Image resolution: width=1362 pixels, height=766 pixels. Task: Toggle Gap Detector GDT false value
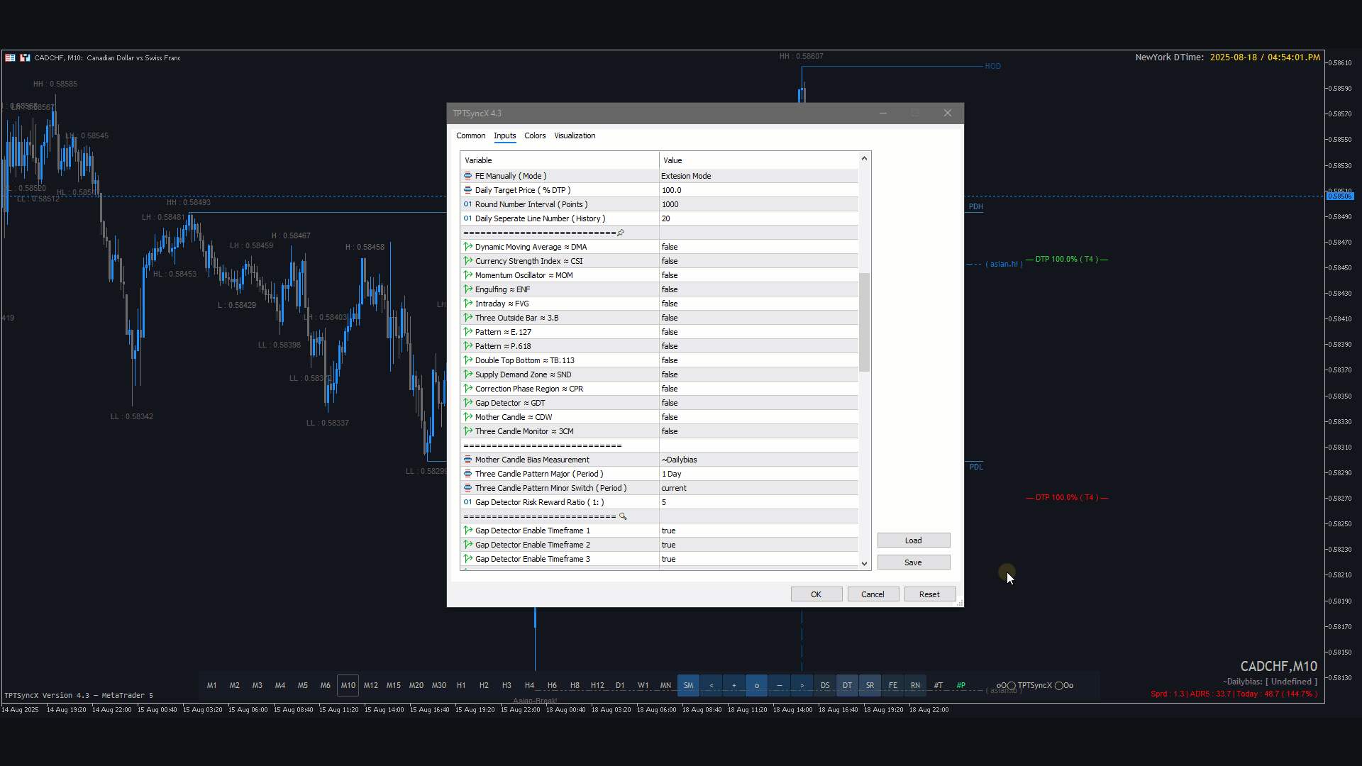coord(758,403)
